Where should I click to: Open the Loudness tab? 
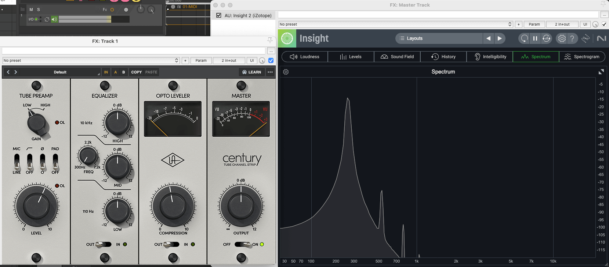pyautogui.click(x=305, y=57)
